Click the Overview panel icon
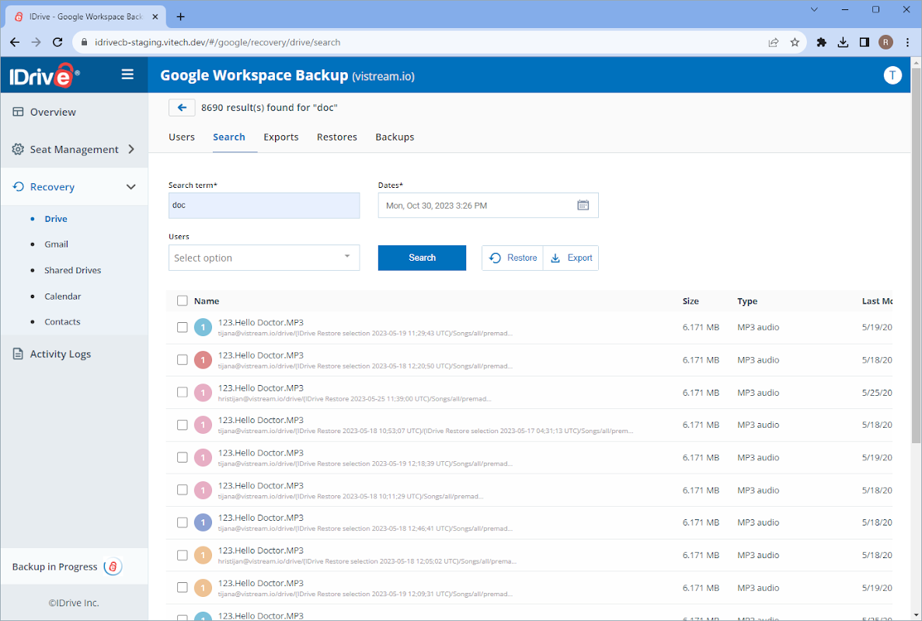The width and height of the screenshot is (922, 621). click(x=18, y=112)
